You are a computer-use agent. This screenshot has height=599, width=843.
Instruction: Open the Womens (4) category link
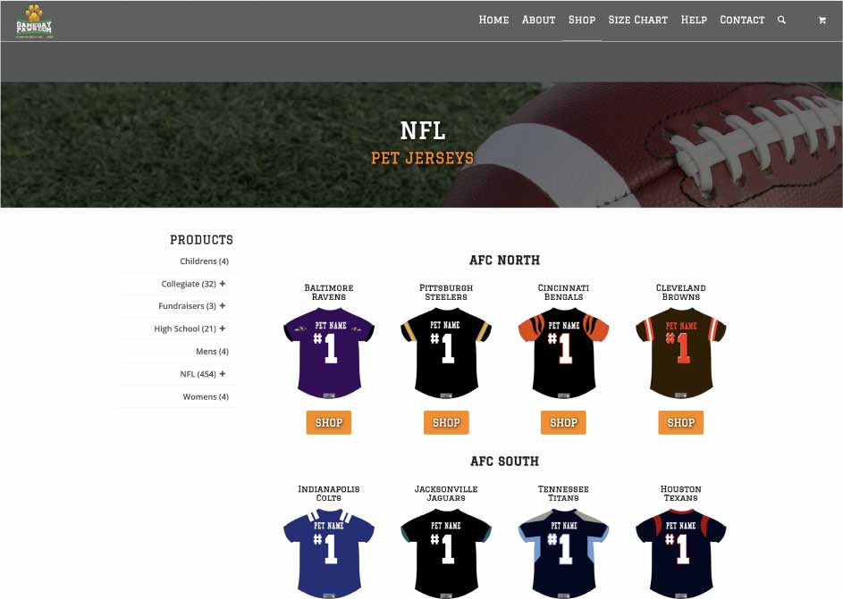(x=206, y=396)
